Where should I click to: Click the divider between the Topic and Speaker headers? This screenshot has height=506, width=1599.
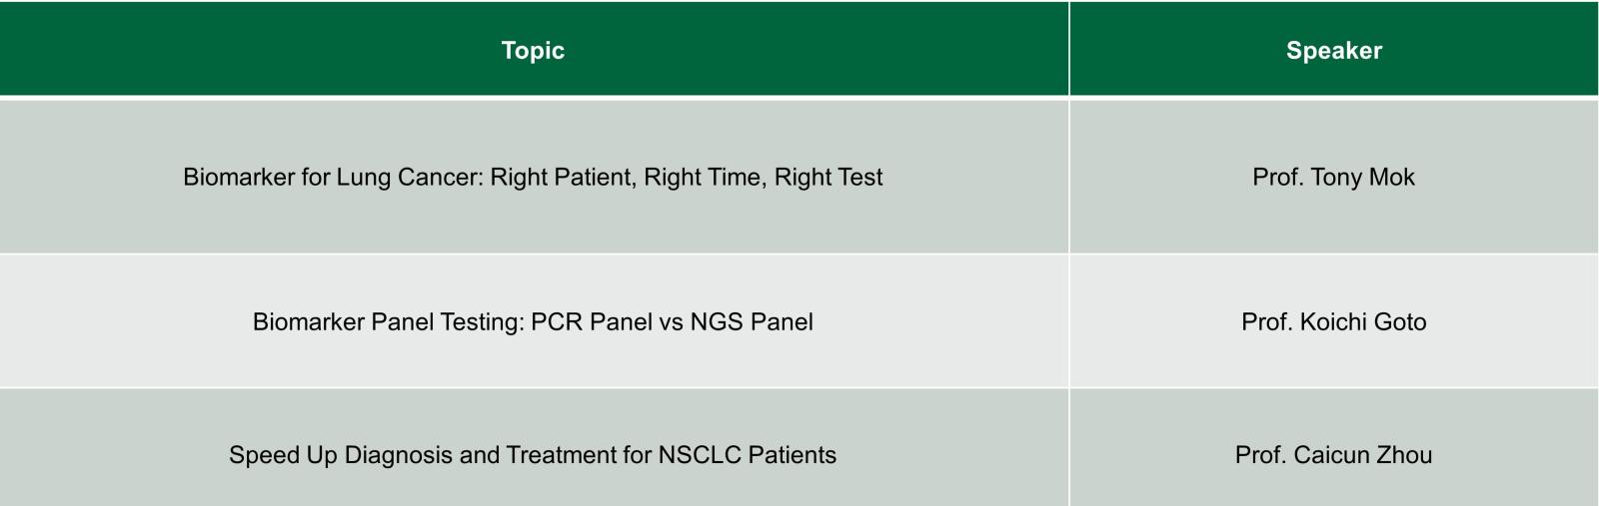click(x=1069, y=49)
